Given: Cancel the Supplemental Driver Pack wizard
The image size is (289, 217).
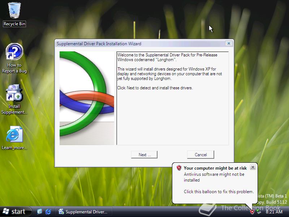Looking at the screenshot, I should pyautogui.click(x=200, y=155).
